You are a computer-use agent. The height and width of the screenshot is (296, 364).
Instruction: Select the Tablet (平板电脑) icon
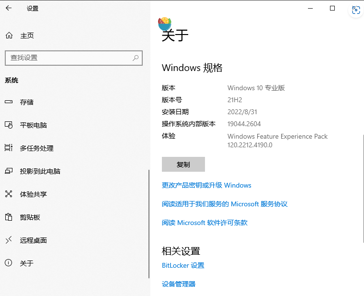(9, 125)
